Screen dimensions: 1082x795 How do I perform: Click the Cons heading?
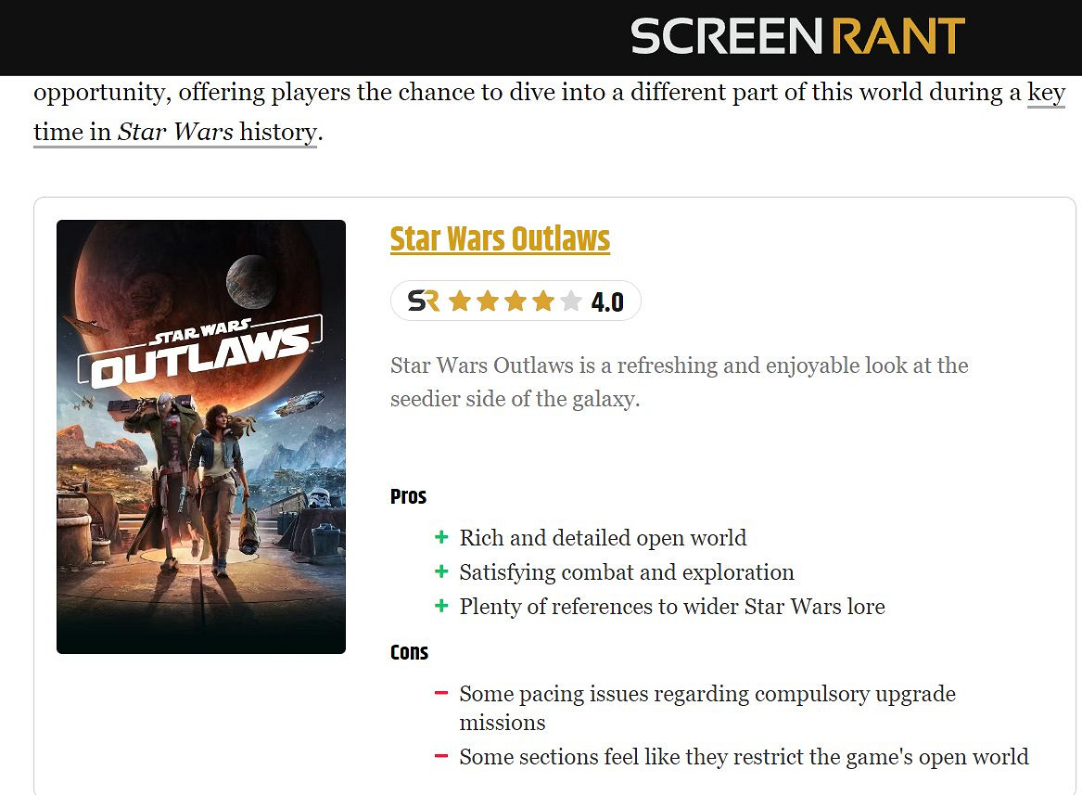coord(409,652)
